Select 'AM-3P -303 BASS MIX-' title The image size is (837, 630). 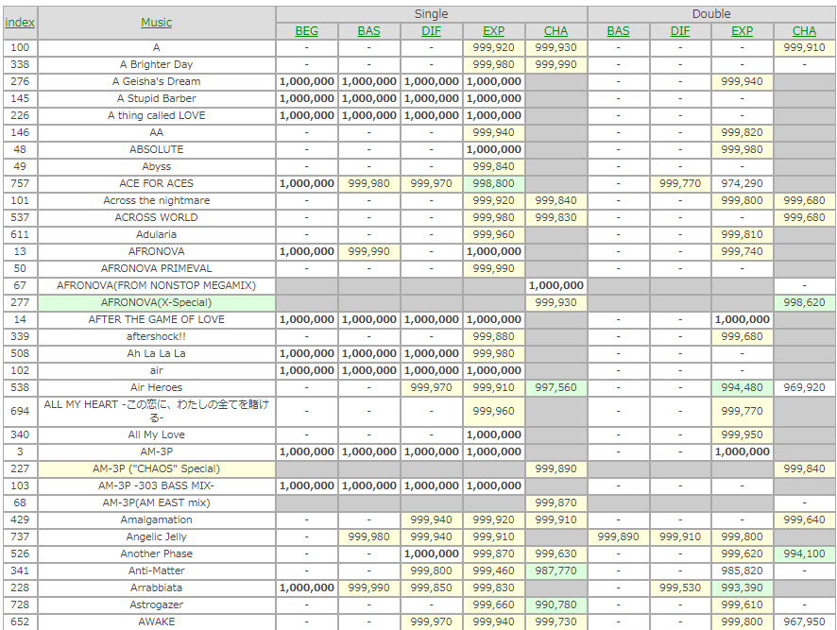[157, 485]
